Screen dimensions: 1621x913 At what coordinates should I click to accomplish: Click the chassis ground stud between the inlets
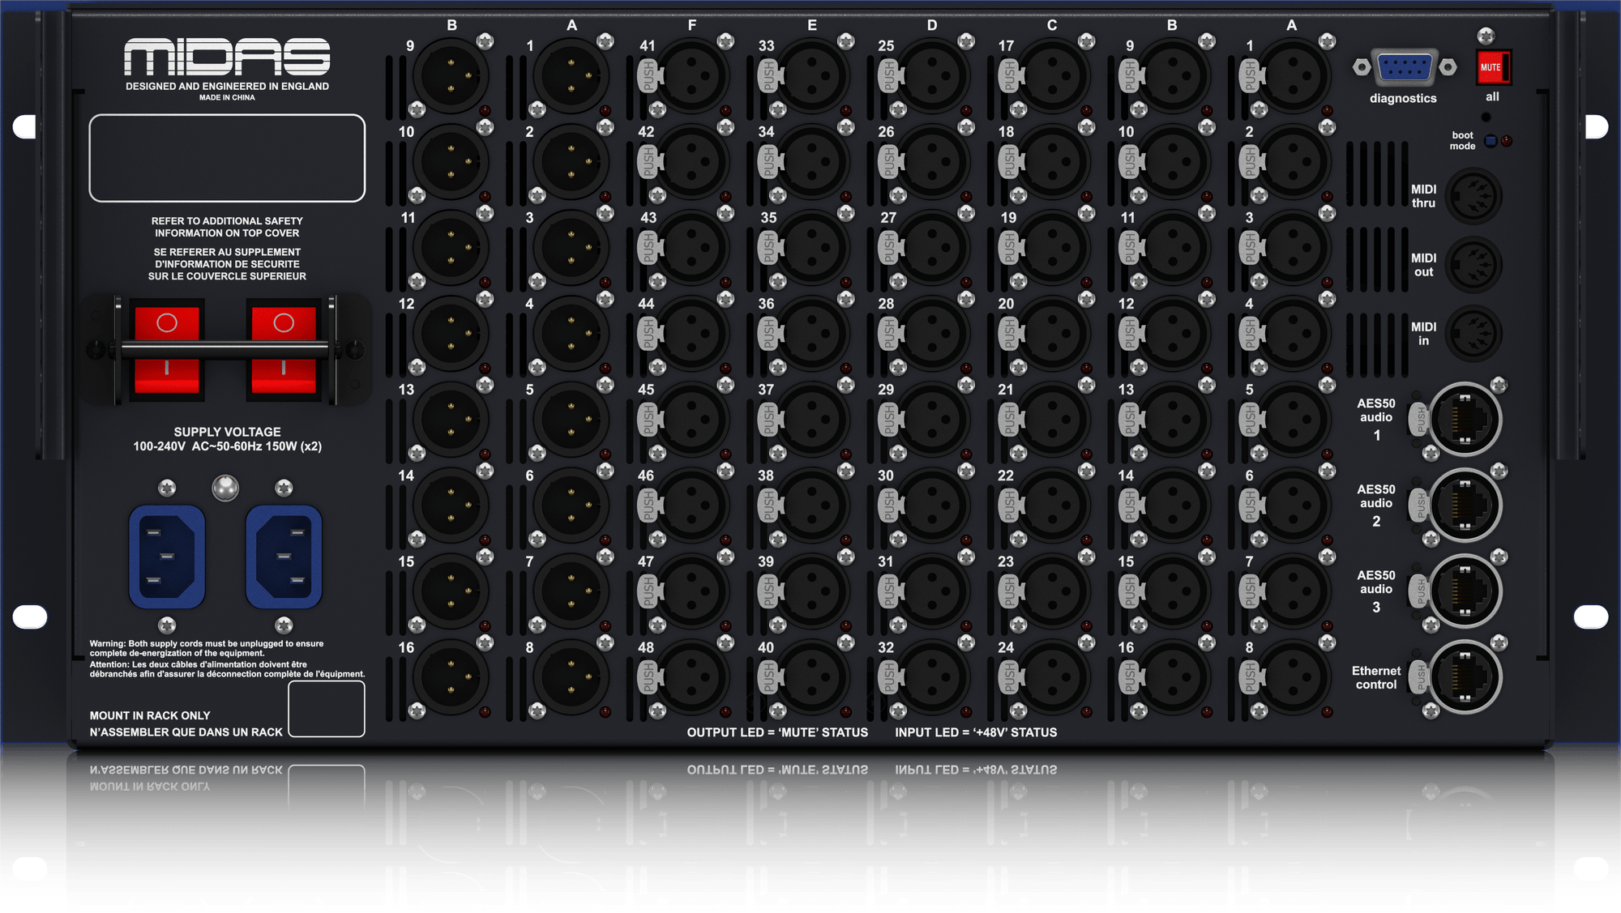point(225,488)
